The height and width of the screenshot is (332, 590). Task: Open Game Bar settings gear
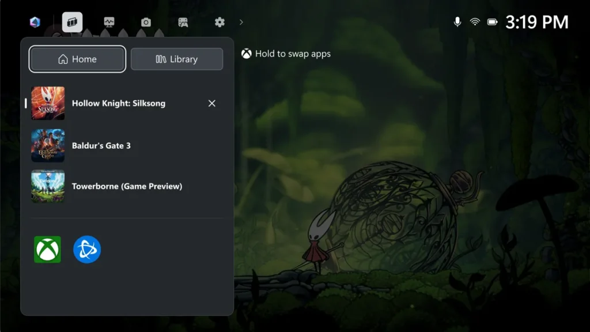click(220, 22)
